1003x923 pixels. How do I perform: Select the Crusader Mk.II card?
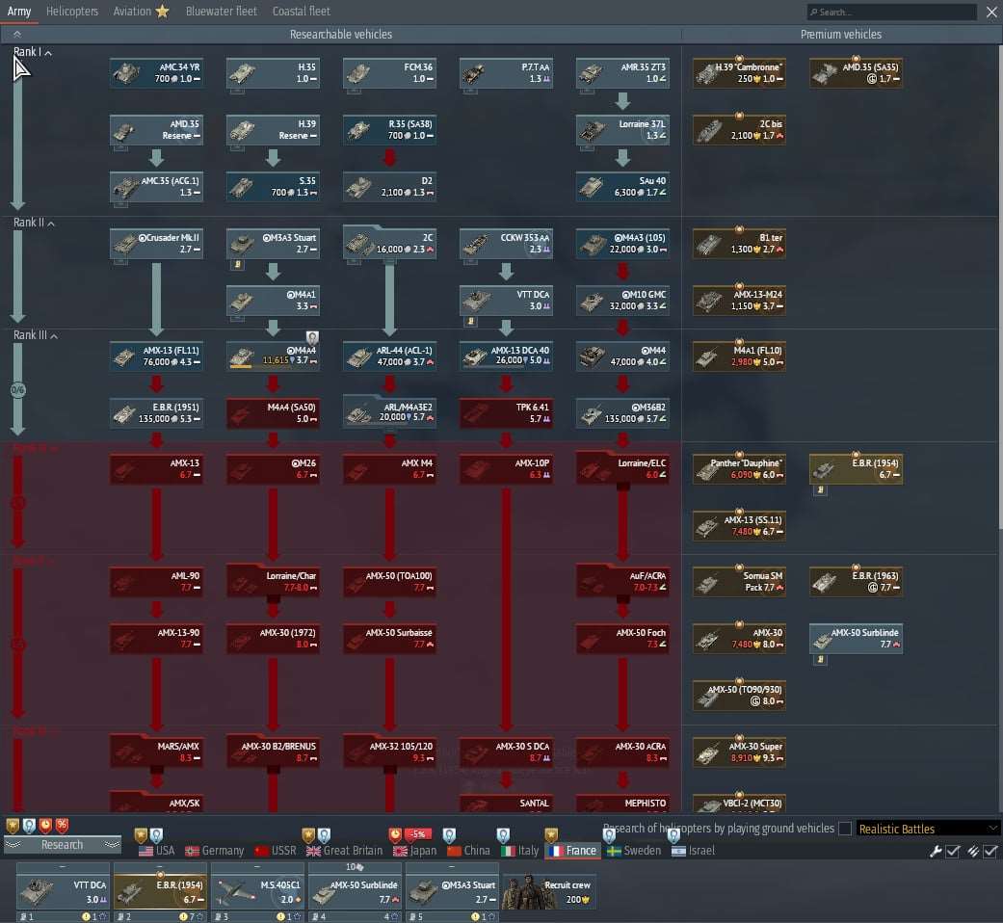click(x=157, y=244)
